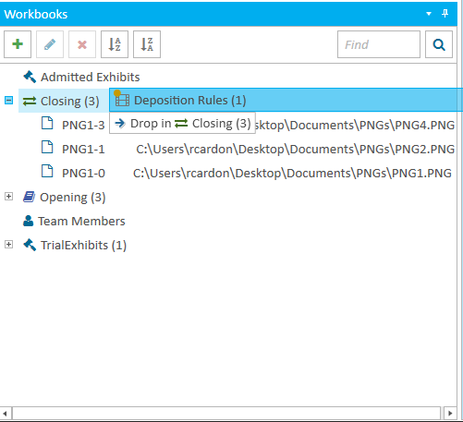
Task: Click the horizontal scrollbar right arrow
Action: 450,413
